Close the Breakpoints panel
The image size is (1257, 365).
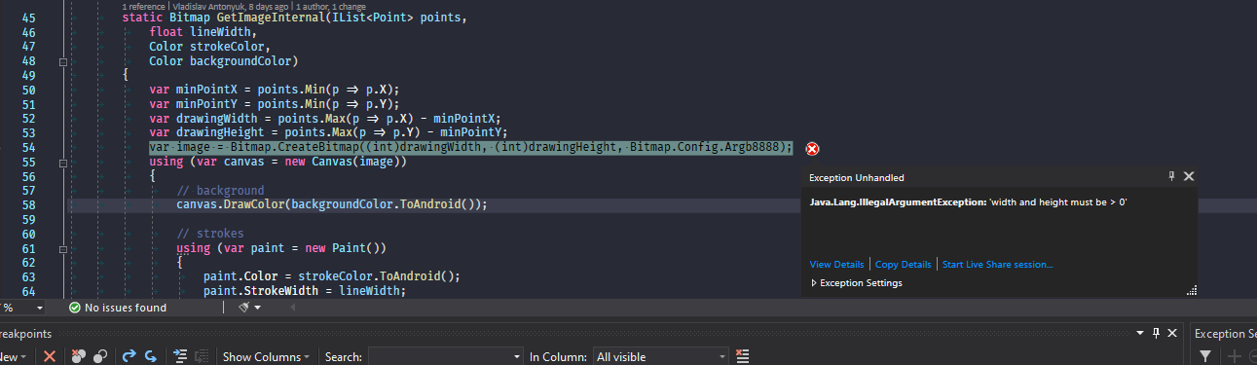point(1172,333)
